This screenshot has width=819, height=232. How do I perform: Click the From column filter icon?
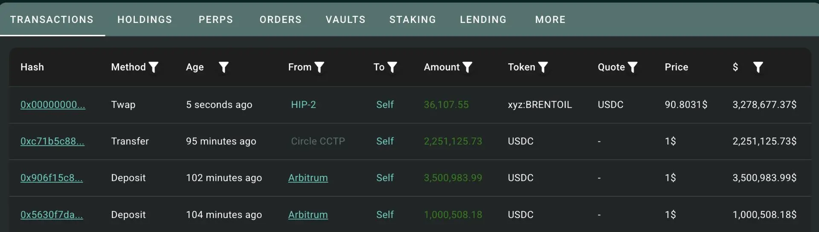click(319, 67)
